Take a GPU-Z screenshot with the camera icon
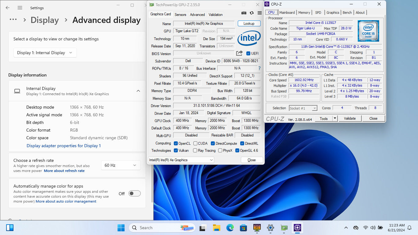This screenshot has height=235, width=418. tap(244, 13)
